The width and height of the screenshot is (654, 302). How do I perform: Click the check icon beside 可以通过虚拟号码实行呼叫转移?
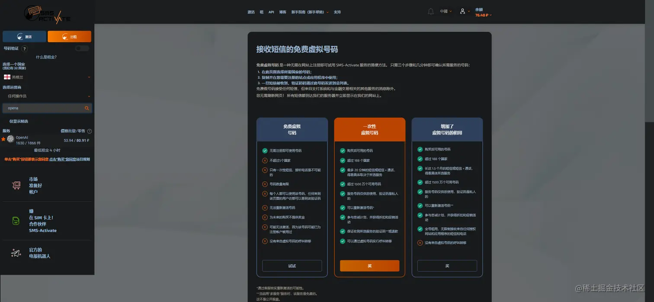[x=342, y=241]
